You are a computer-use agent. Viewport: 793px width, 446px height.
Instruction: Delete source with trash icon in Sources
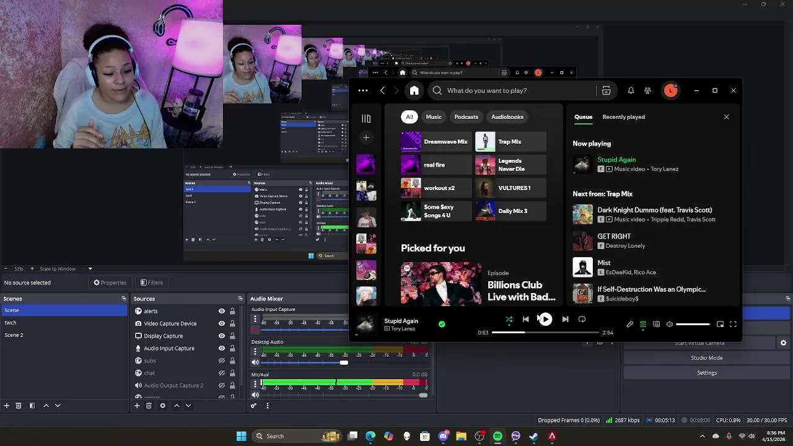point(149,406)
